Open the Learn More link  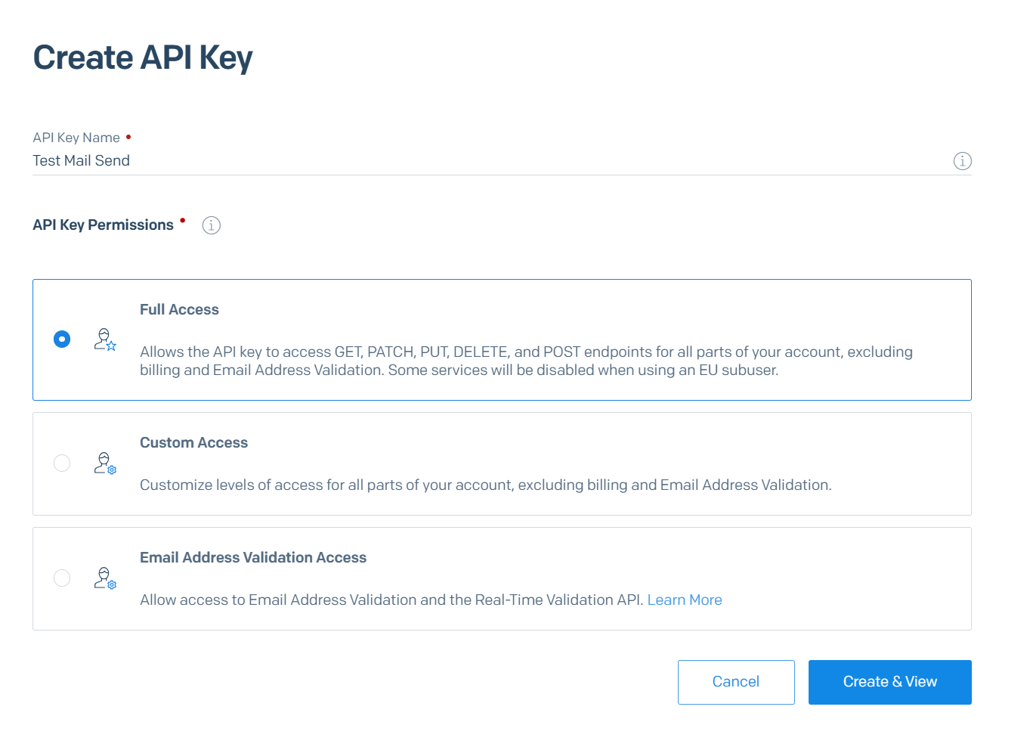coord(684,600)
